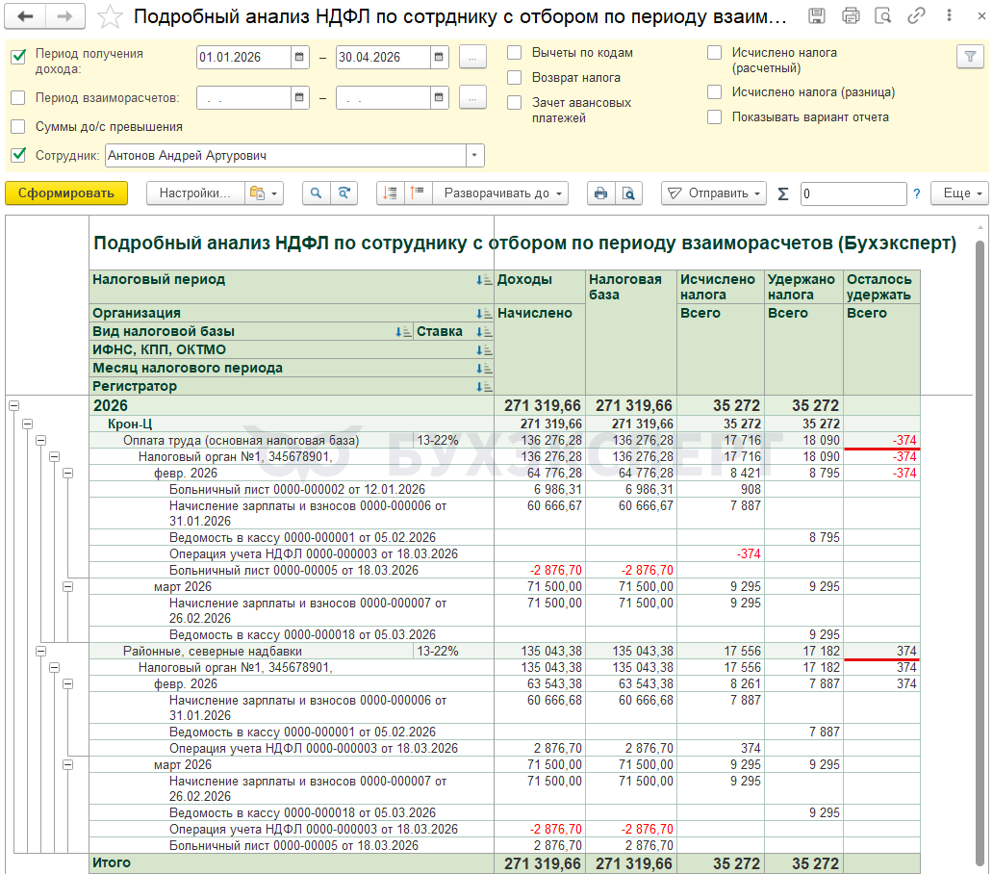Click the copy link chain icon

point(917,16)
